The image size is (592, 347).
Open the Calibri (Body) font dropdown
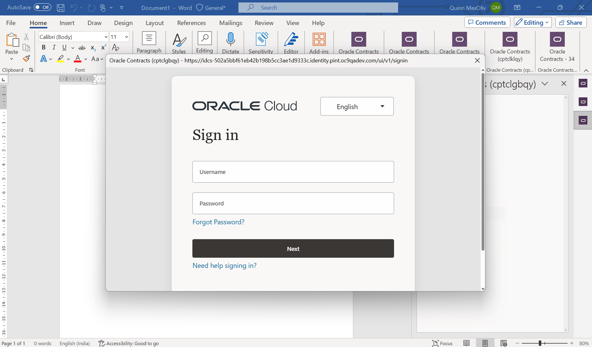pyautogui.click(x=106, y=37)
